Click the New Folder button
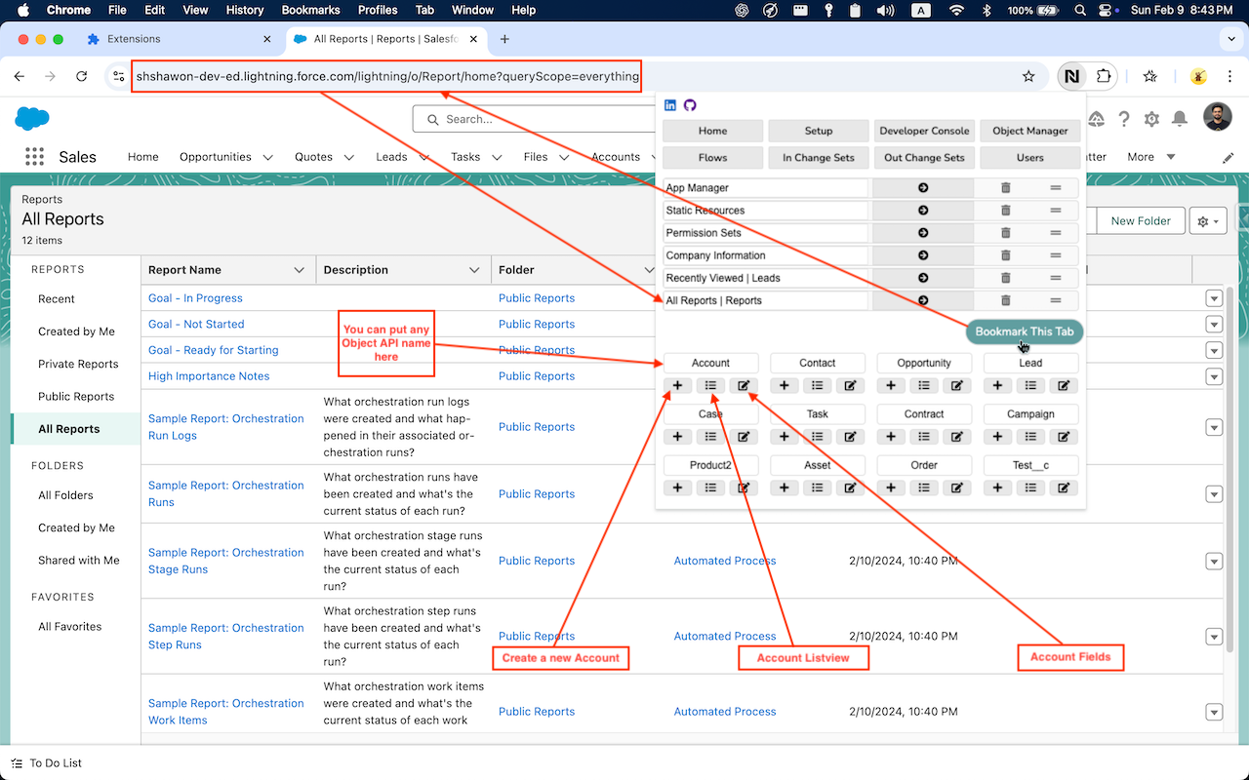The width and height of the screenshot is (1249, 780). pos(1141,221)
